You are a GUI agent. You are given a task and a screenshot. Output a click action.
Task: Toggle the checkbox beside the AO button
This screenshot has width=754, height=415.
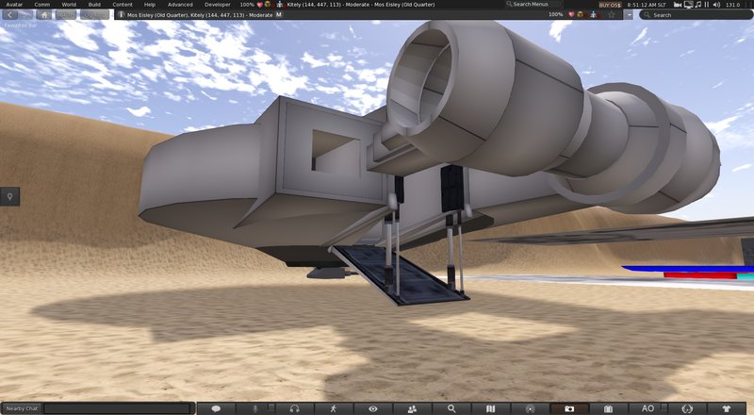(664, 407)
